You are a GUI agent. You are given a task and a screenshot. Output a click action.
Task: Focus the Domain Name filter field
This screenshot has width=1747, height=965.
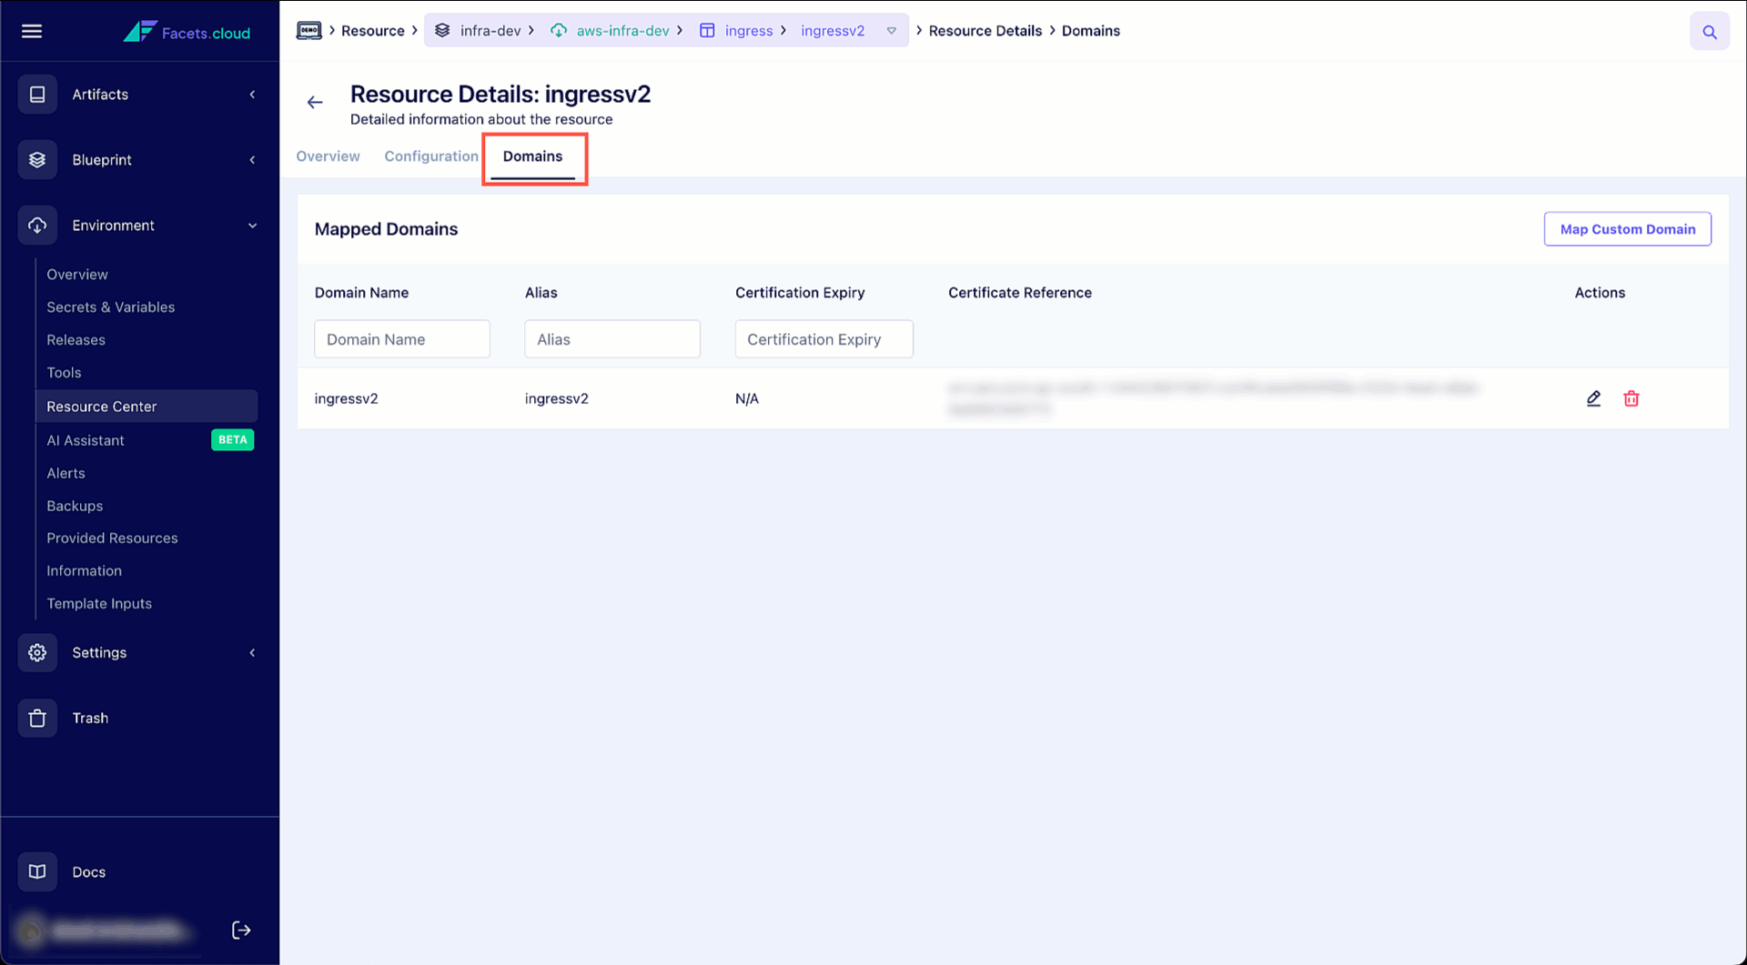(x=402, y=339)
